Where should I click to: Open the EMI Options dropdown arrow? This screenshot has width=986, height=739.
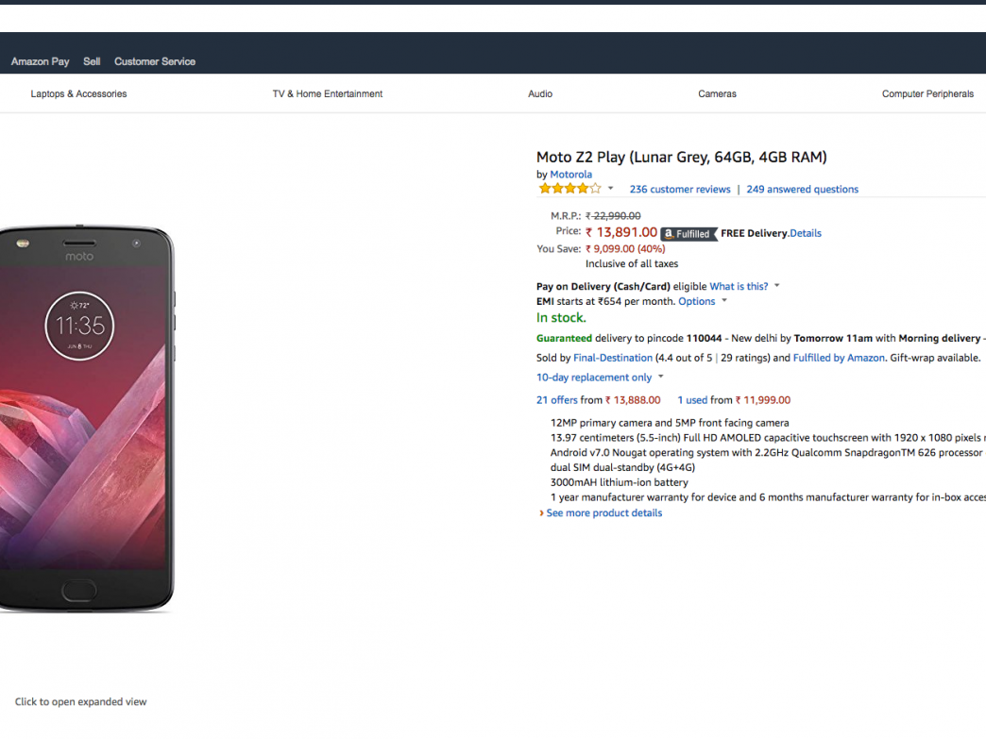724,301
